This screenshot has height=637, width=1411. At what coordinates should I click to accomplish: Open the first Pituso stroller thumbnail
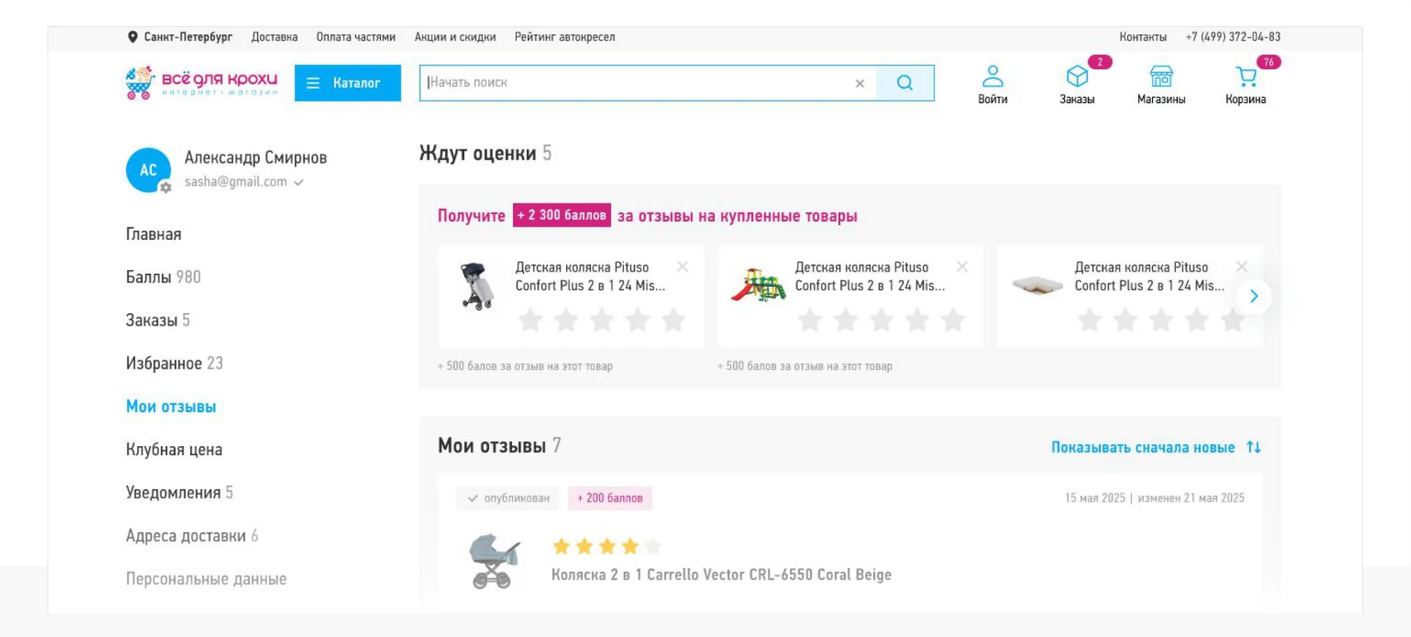tap(477, 286)
